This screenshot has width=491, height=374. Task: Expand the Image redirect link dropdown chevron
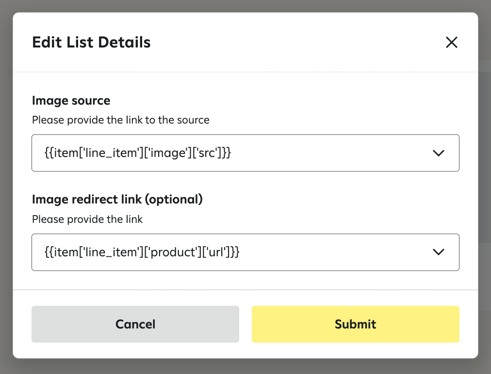(438, 252)
